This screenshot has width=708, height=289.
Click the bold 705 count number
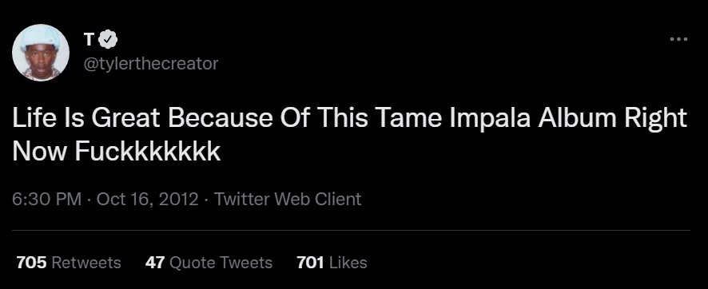coord(32,263)
